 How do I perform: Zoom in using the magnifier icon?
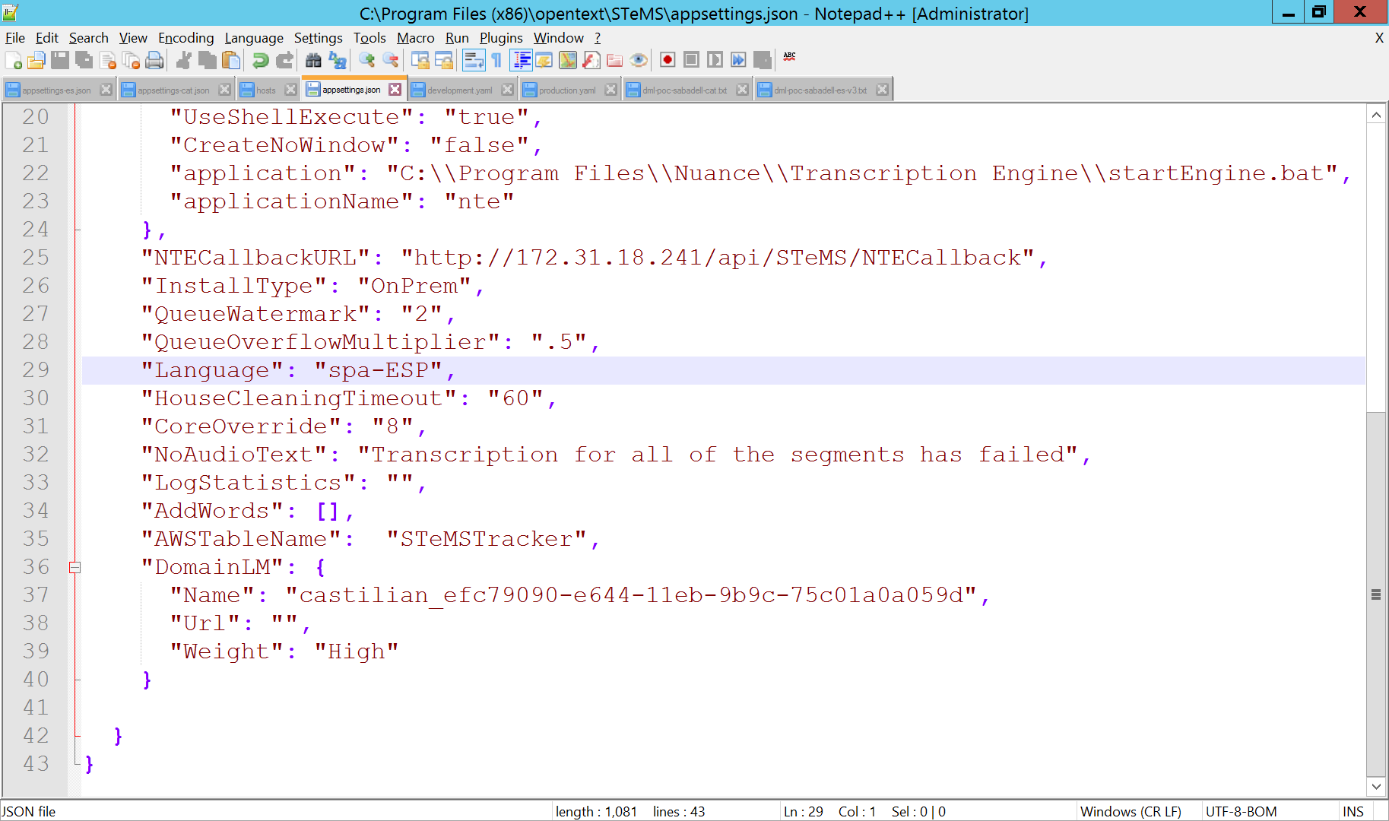tap(369, 60)
